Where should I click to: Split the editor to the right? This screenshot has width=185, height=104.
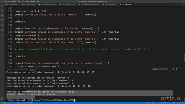point(180,5)
